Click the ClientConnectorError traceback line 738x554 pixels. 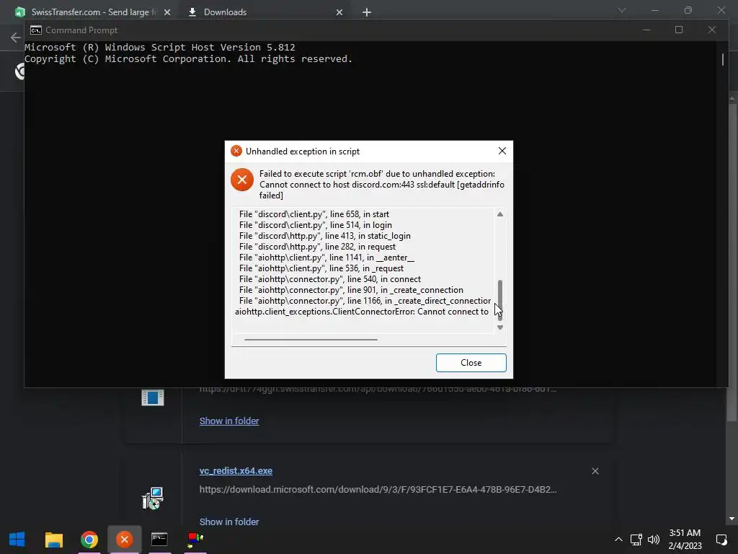click(x=362, y=312)
